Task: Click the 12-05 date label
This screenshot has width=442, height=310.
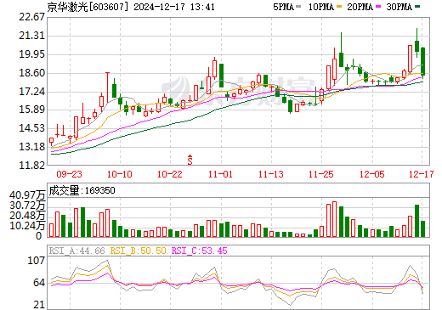Action: click(372, 174)
